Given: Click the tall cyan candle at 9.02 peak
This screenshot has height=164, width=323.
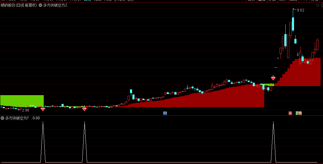Looking at the screenshot, I should pos(293,24).
